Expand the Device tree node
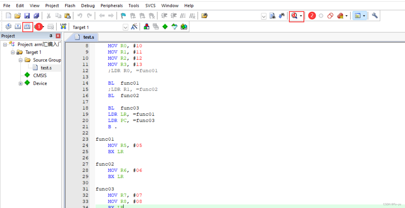Viewport: 405px width, 208px height. click(21, 84)
